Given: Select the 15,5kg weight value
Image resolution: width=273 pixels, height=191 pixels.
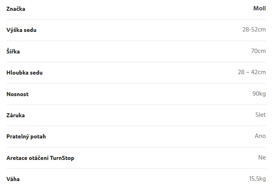Looking at the screenshot, I should (x=257, y=179).
